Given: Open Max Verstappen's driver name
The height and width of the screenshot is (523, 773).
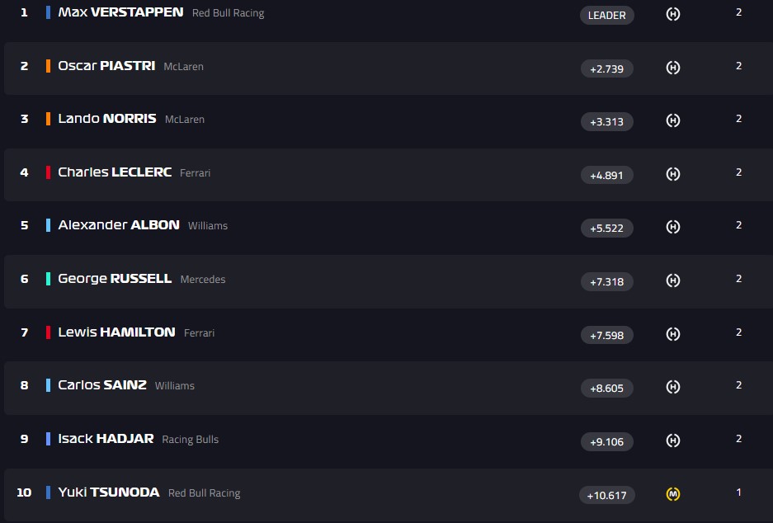Looking at the screenshot, I should point(120,12).
